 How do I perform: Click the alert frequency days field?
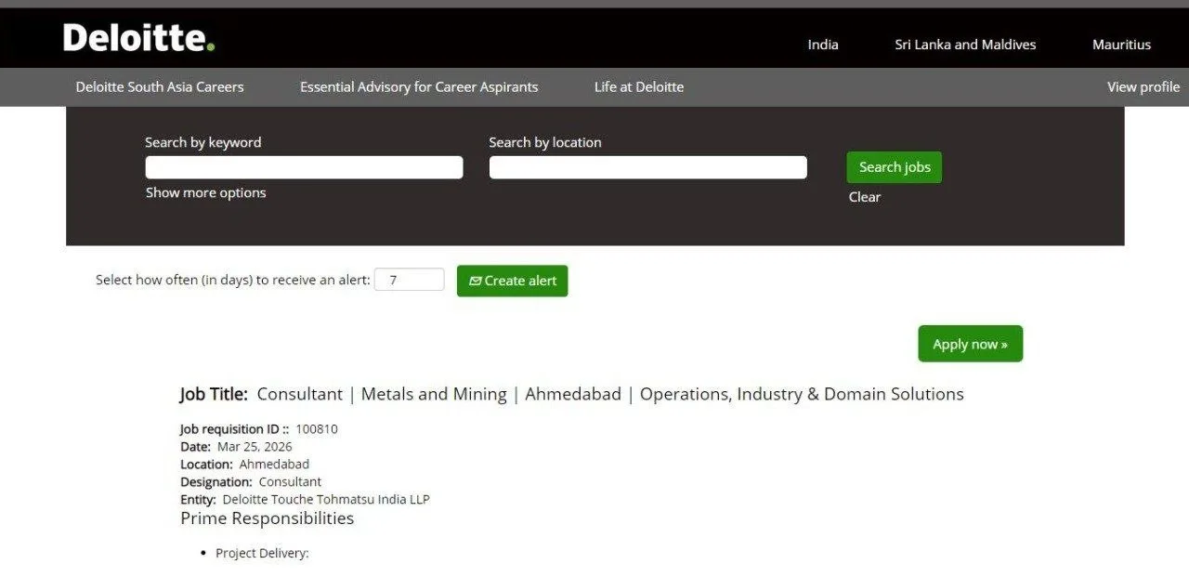(x=409, y=280)
